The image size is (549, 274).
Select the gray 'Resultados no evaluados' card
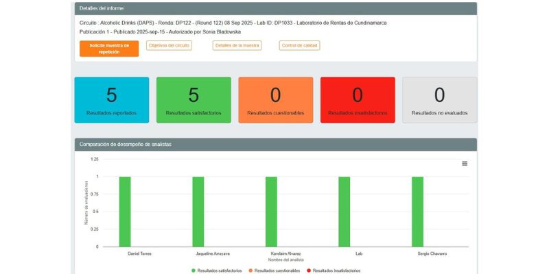(x=439, y=100)
